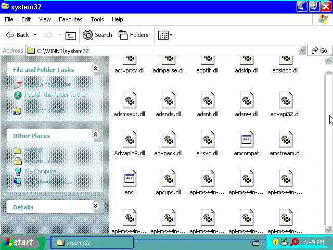Go up one folder level
This screenshot has width=333, height=250.
pyautogui.click(x=71, y=35)
